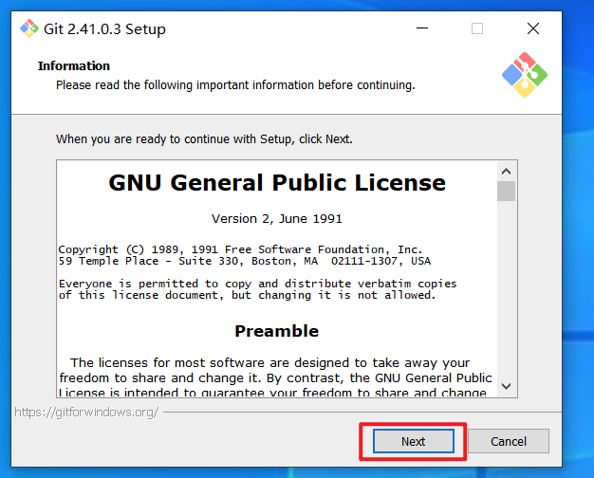Click the 'Everyone is permitted to copy' line
This screenshot has height=478, width=594.
257,284
